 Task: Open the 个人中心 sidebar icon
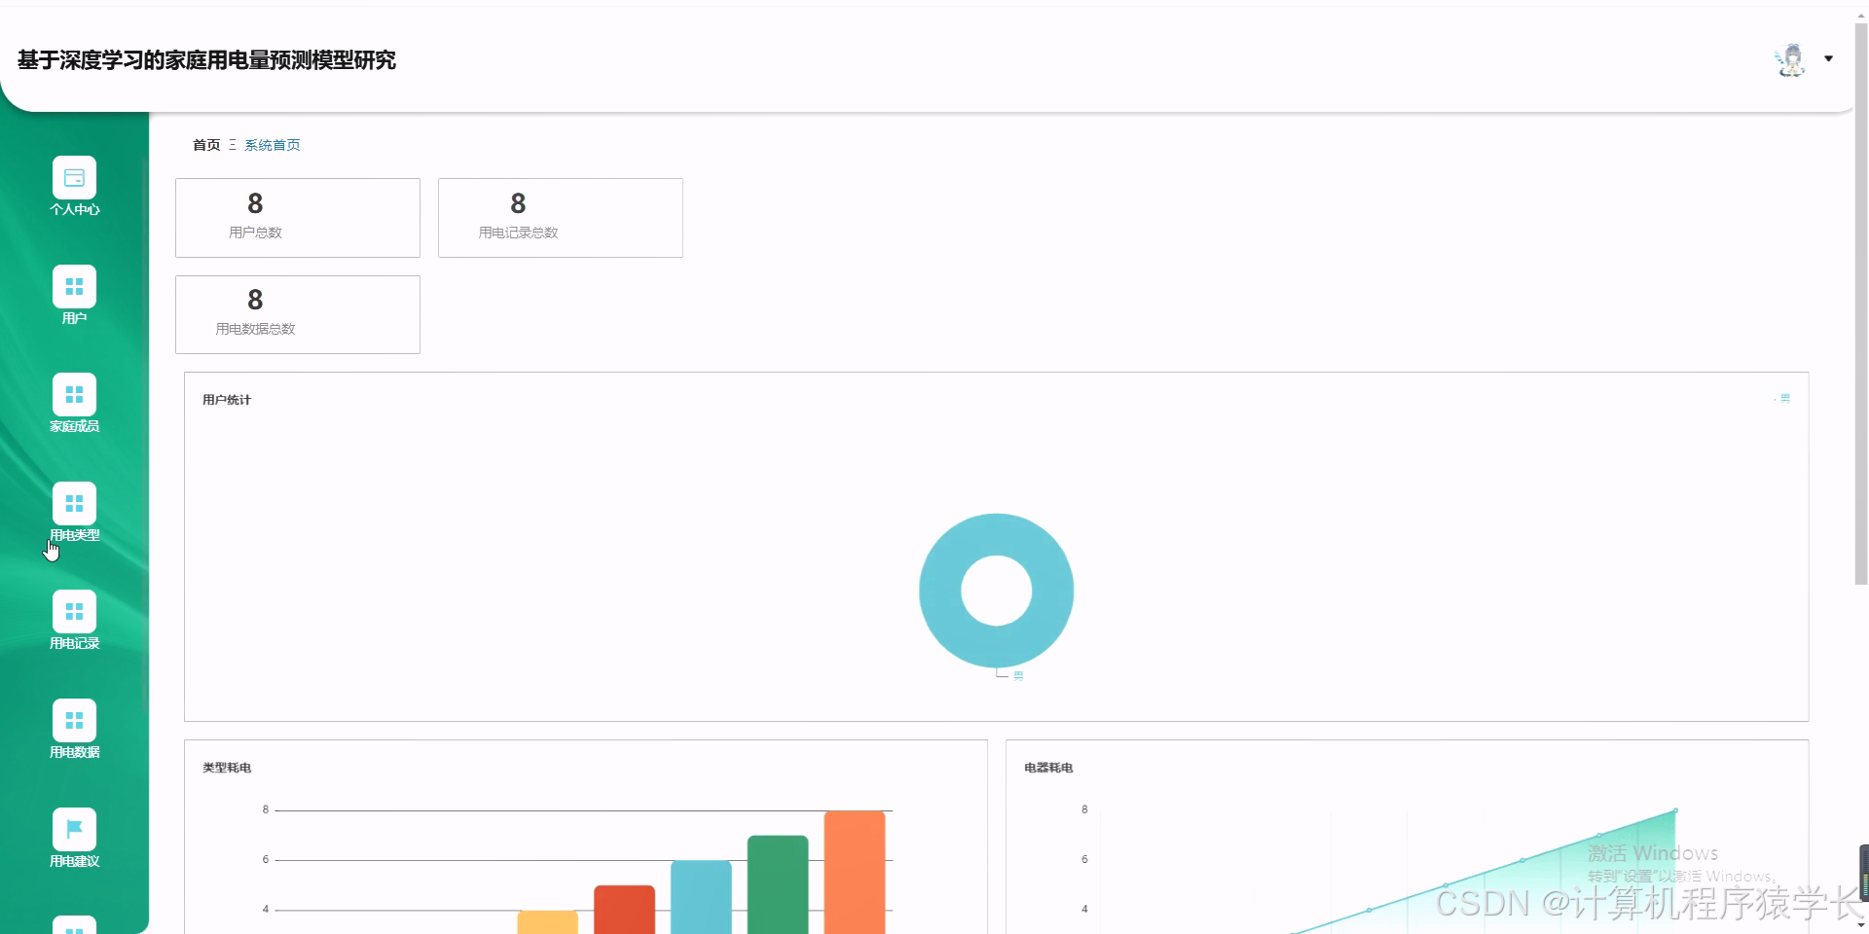(x=74, y=178)
